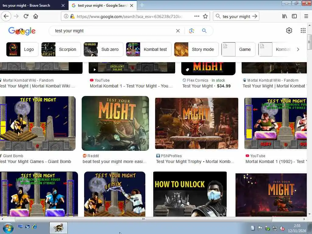The image size is (312, 234).
Task: Open the page actions three-dots menu
Action: point(197,16)
